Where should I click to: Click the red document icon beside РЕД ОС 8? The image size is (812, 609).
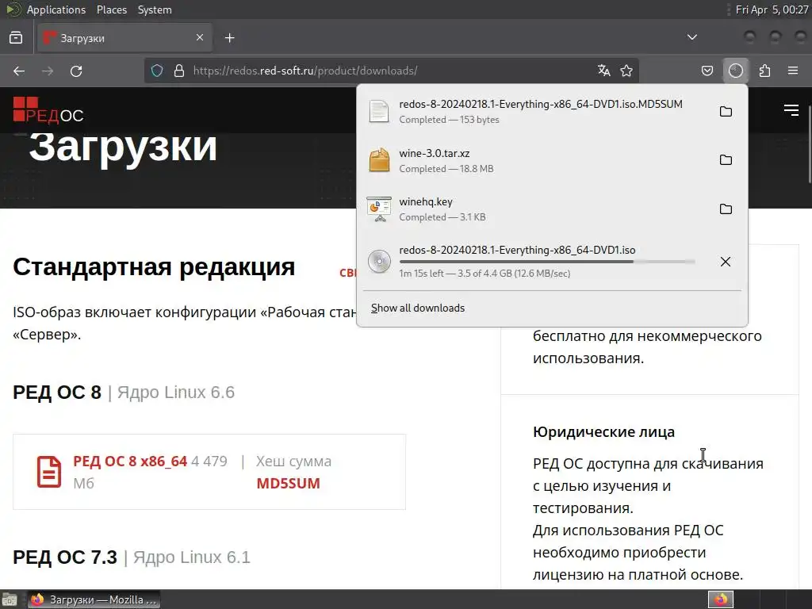(x=49, y=472)
